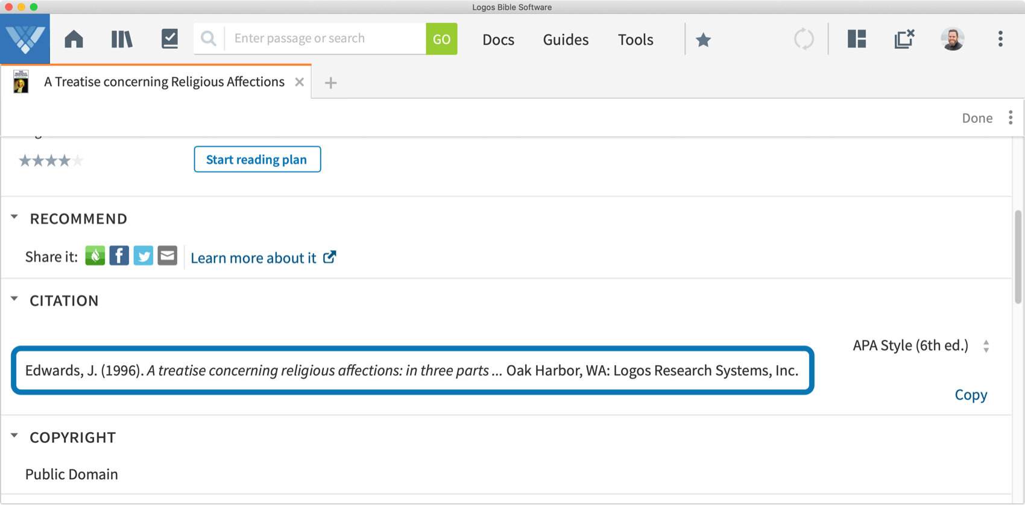Click the Public Domain text

pos(72,474)
